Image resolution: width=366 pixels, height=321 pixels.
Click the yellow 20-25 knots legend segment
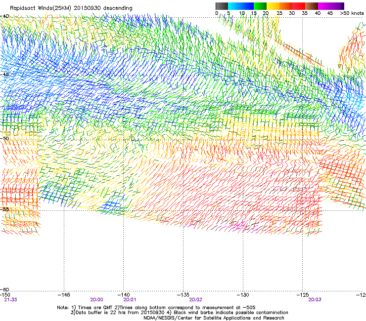coord(273,6)
